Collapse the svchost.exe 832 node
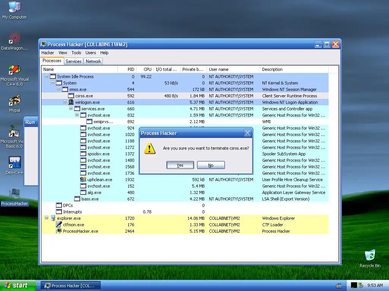The height and width of the screenshot is (291, 389). coord(77,115)
